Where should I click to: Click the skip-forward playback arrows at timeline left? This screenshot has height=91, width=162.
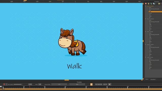point(1,86)
